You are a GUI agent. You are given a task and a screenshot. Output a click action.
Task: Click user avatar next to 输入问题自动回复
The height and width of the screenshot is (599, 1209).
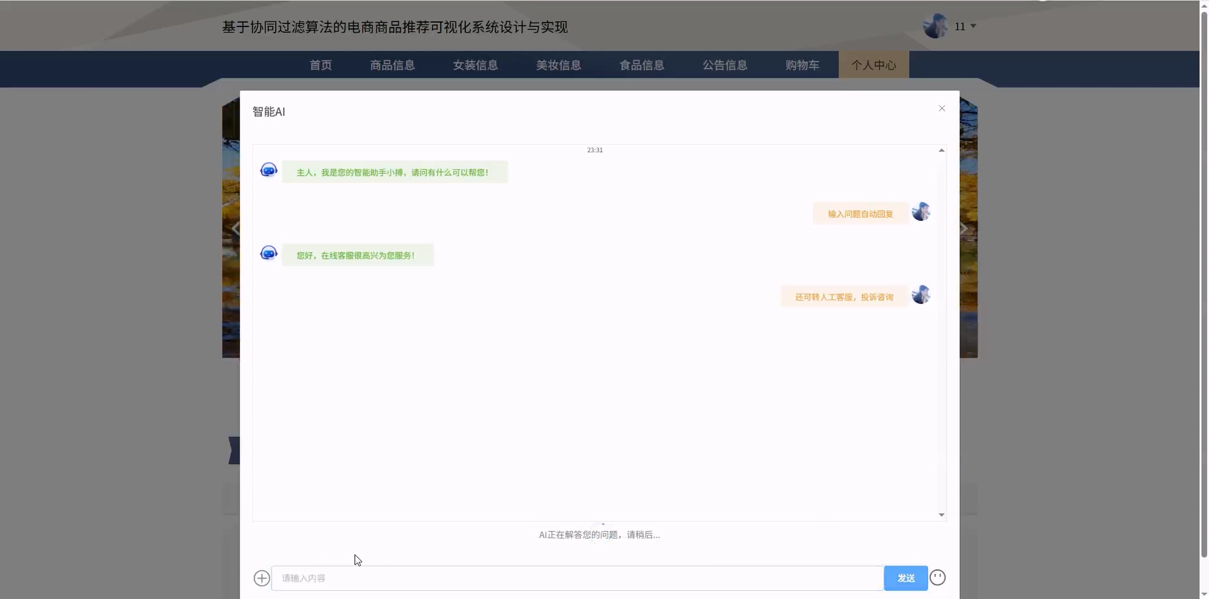[x=921, y=211]
